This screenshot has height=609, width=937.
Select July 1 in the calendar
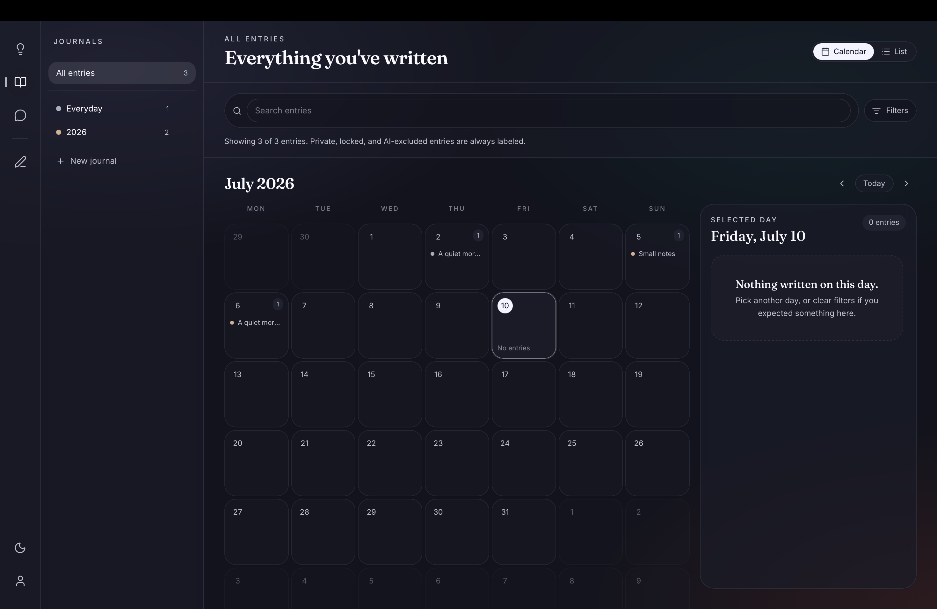click(390, 256)
